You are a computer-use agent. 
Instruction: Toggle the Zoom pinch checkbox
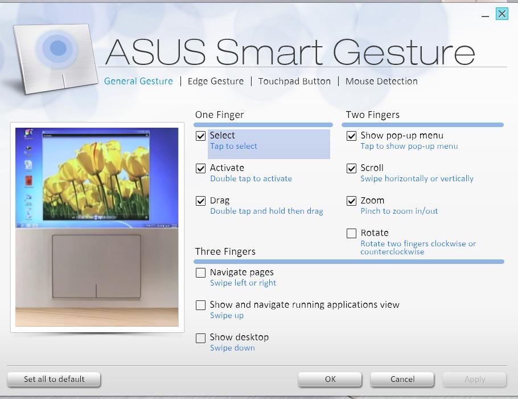[351, 201]
